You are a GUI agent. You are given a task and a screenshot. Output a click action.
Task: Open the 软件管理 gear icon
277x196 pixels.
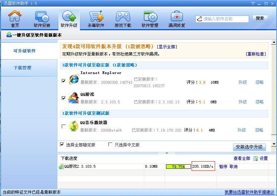(150, 17)
